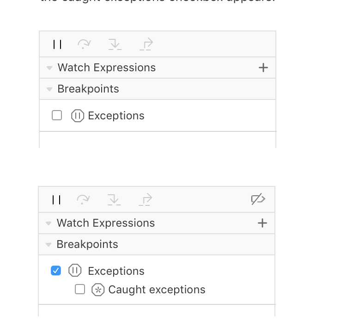Click step in icon in the upper panel
This screenshot has width=353, height=334.
pos(115,44)
